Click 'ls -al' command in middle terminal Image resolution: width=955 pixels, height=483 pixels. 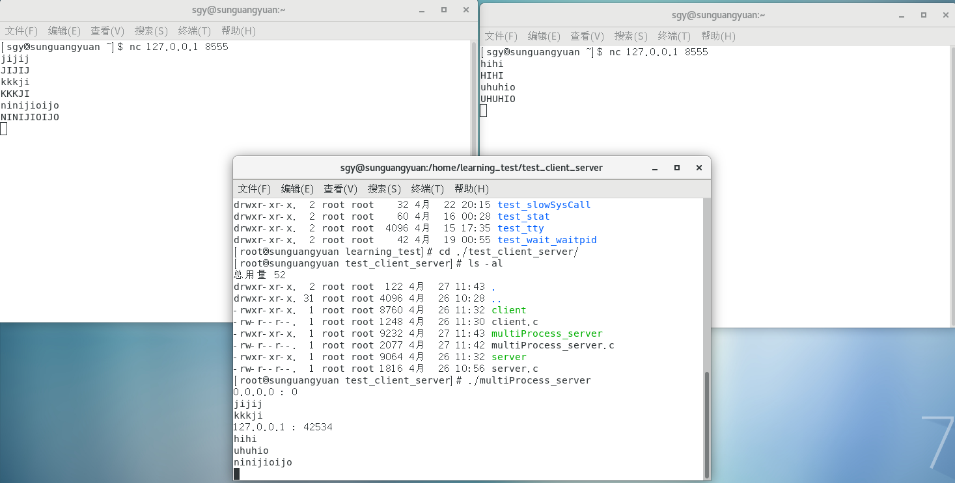coord(485,263)
